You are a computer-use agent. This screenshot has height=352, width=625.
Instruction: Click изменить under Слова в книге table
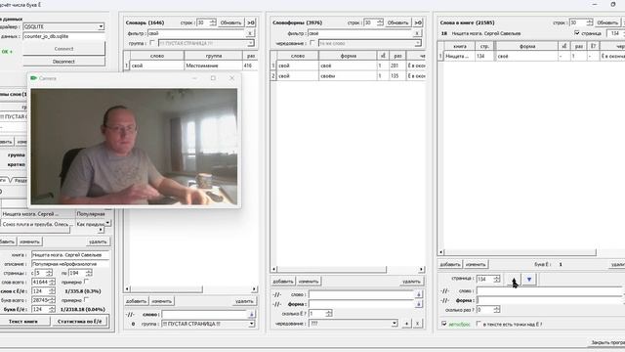click(476, 264)
